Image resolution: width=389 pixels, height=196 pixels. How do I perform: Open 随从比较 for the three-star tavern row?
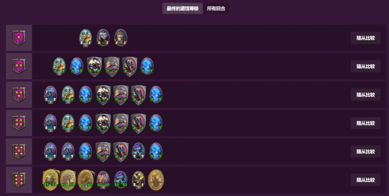coord(365,95)
